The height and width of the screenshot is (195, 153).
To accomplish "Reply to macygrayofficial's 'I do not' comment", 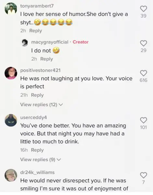I will click(x=46, y=59).
